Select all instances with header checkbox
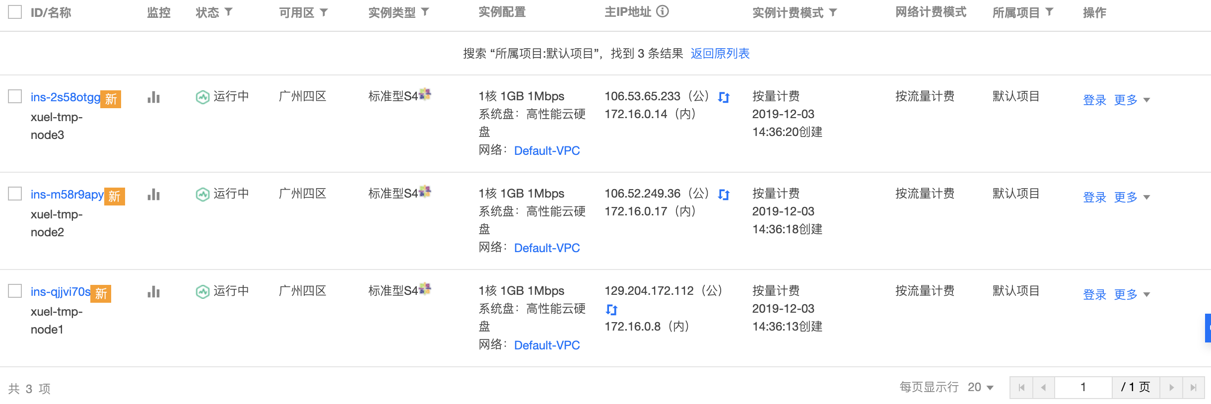Image resolution: width=1211 pixels, height=404 pixels. (15, 12)
